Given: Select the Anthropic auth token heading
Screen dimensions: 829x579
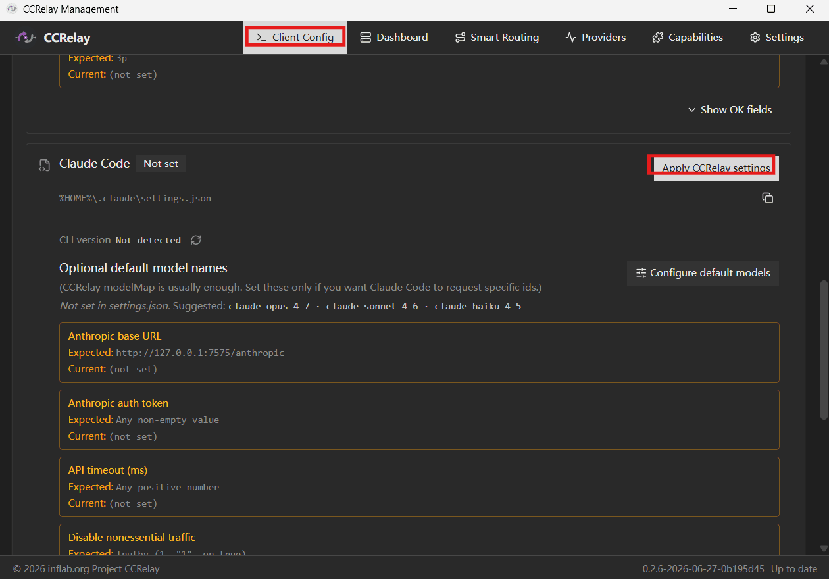Looking at the screenshot, I should (118, 403).
